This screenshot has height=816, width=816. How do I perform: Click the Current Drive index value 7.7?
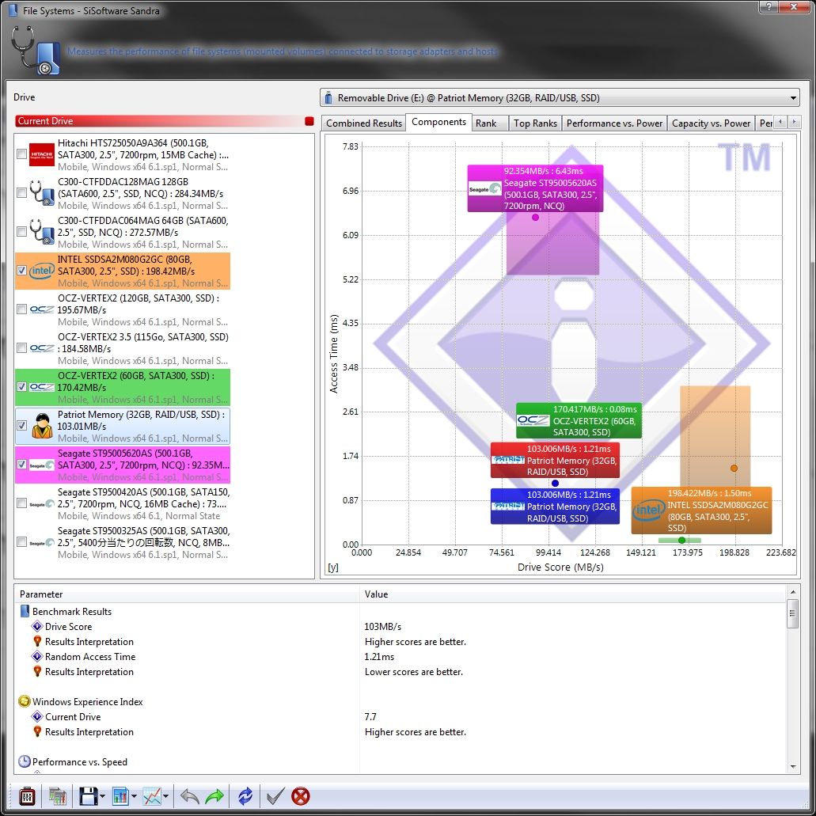370,716
